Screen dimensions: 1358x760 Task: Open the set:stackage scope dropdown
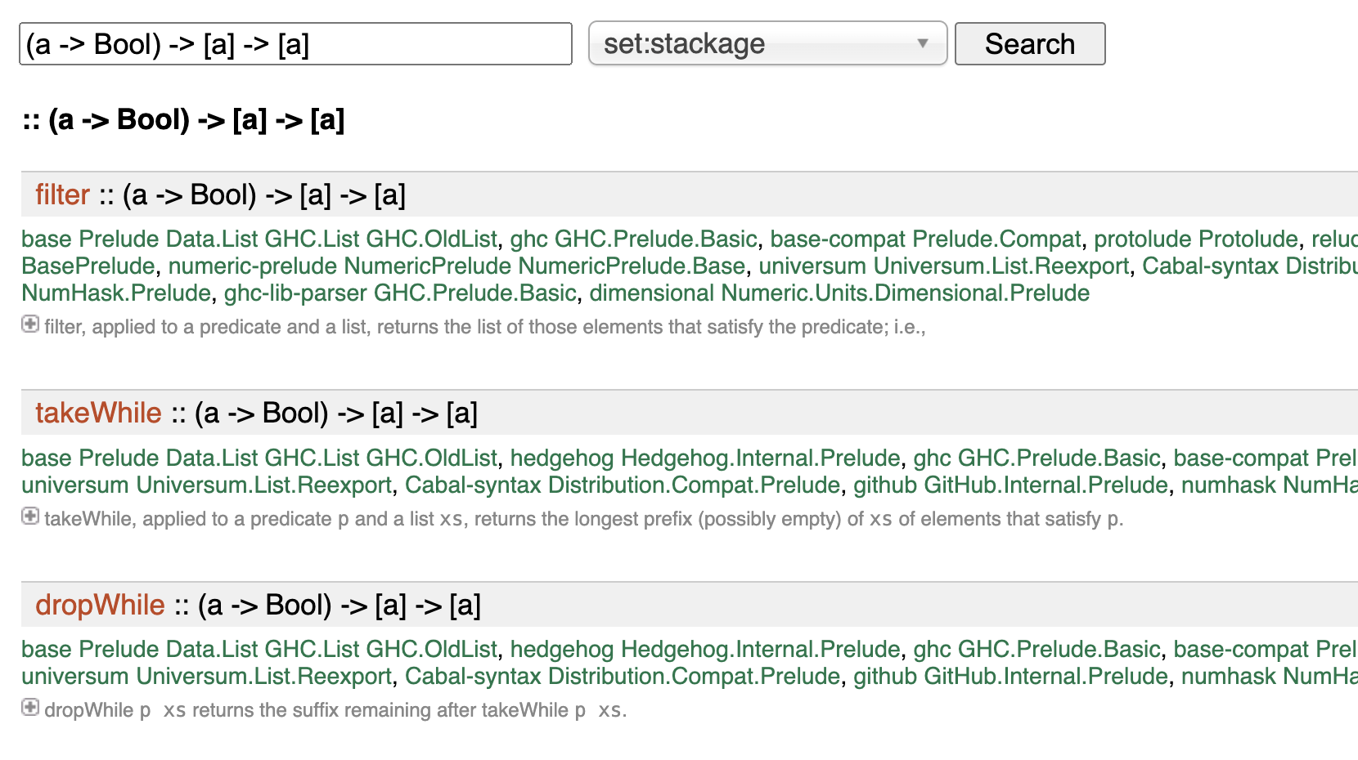point(767,44)
